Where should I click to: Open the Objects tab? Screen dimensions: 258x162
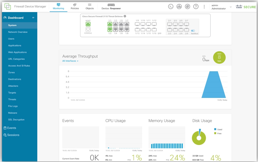90,6
